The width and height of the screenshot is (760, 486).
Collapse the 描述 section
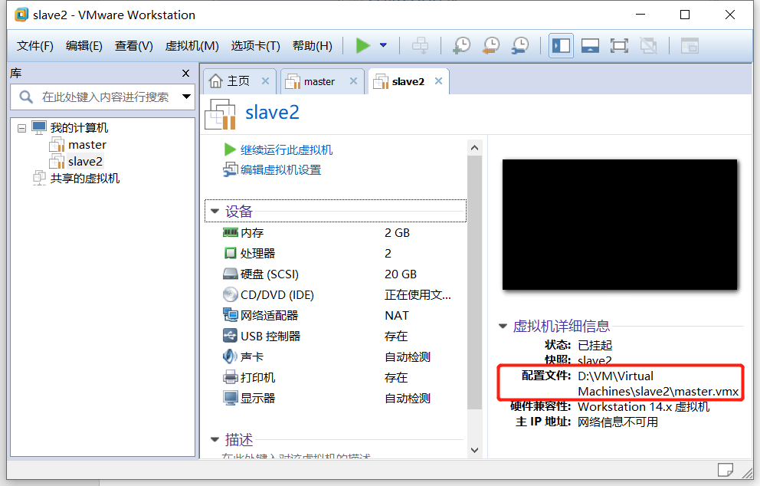tap(215, 440)
